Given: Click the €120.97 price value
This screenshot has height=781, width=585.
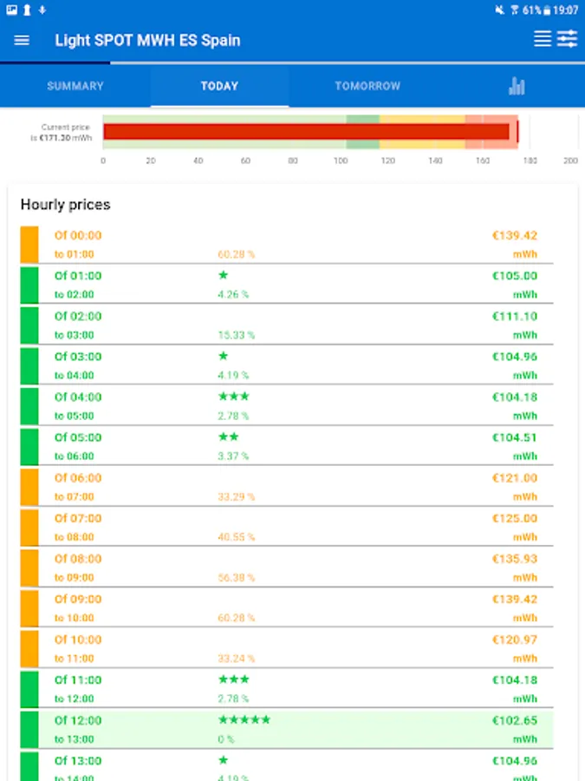Looking at the screenshot, I should 514,640.
